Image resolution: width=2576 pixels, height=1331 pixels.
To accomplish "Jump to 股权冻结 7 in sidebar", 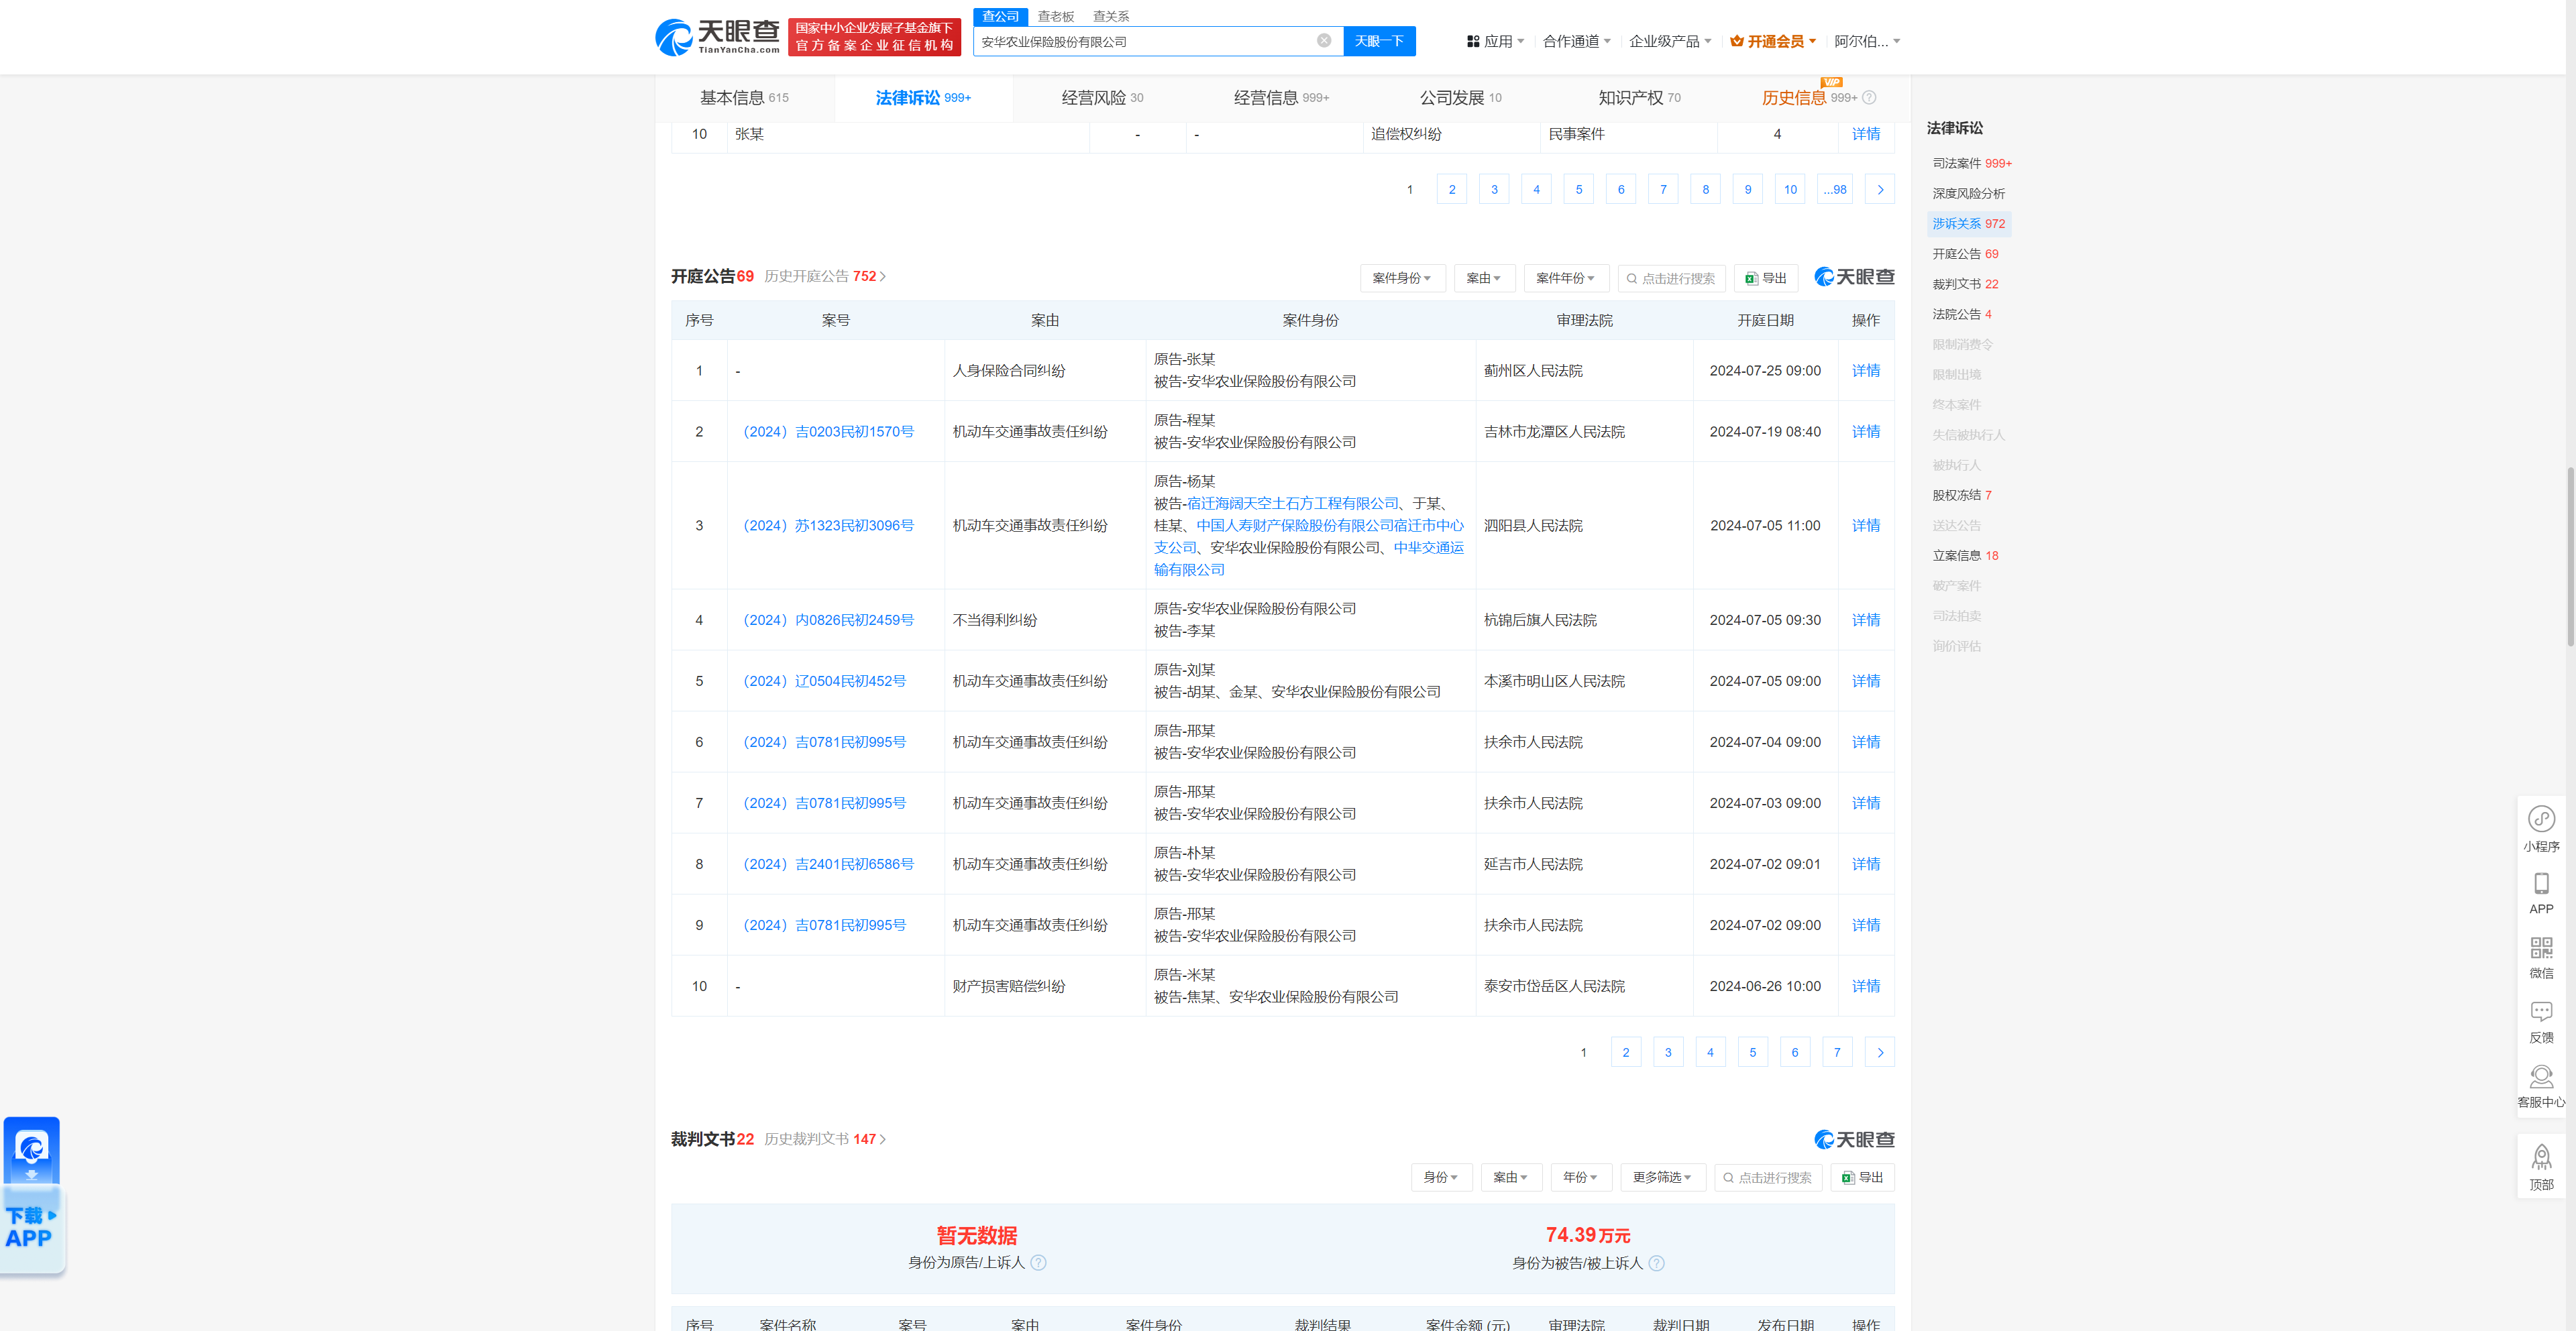I will point(1961,496).
